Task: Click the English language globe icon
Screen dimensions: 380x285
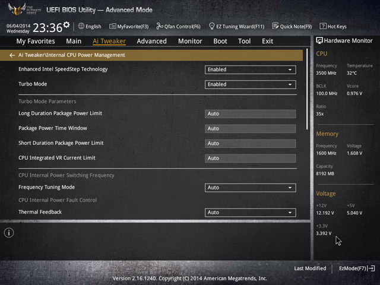Action: click(x=81, y=26)
